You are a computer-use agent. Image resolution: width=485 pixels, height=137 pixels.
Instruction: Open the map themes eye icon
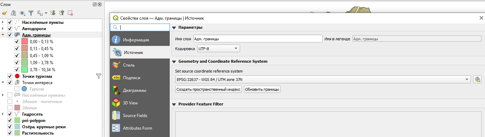23,13
